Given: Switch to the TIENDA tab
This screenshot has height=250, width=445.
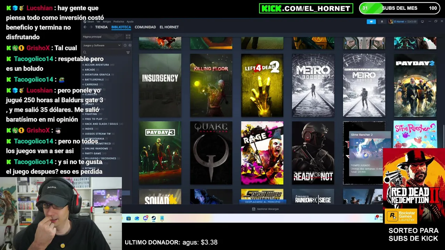Looking at the screenshot, I should [x=101, y=27].
